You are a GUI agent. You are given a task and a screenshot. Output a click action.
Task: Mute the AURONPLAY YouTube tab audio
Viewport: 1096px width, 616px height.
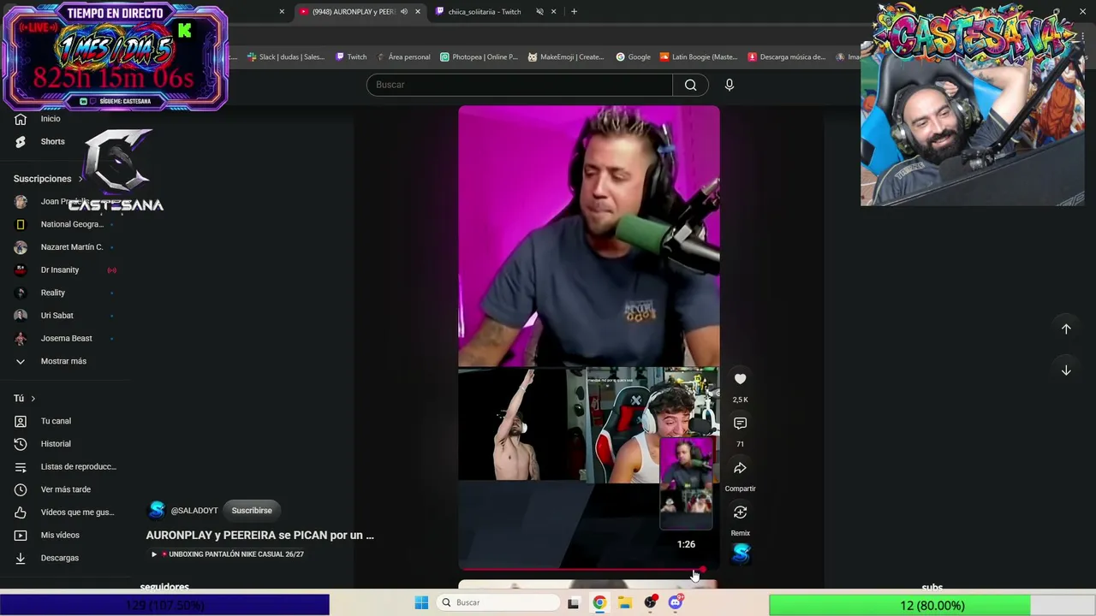404,12
